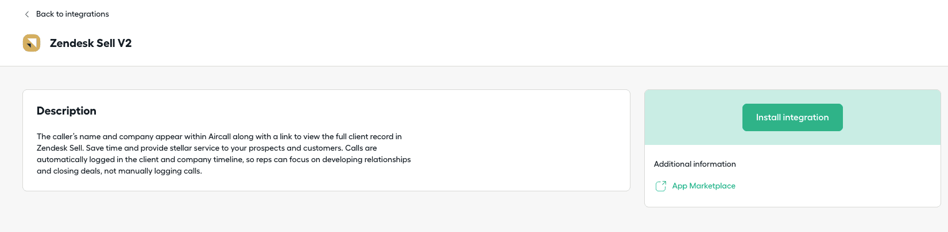
Task: Click the external link icon beside App Marketplace
Action: click(661, 186)
